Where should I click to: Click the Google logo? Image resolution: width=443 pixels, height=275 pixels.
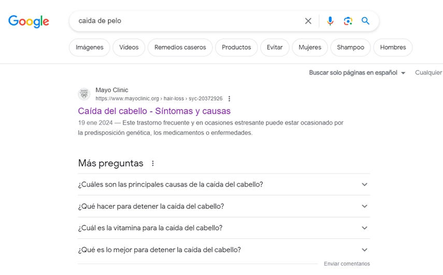tap(28, 21)
